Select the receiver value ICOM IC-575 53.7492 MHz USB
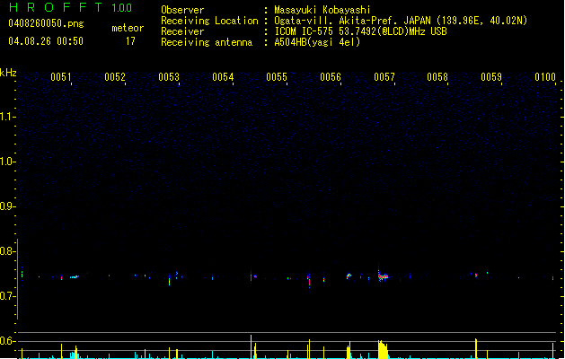This screenshot has width=565, height=359. click(360, 31)
